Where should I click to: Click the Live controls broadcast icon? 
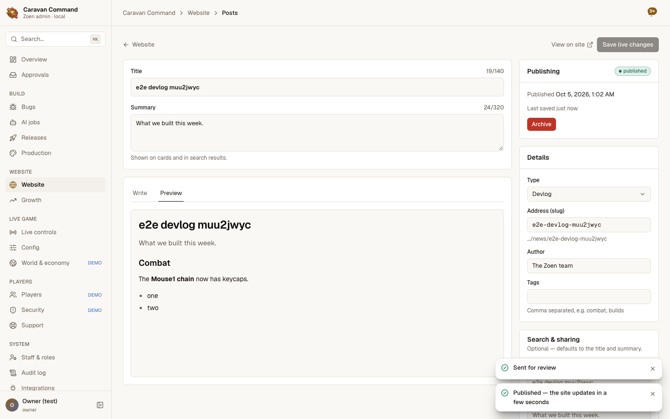13,232
